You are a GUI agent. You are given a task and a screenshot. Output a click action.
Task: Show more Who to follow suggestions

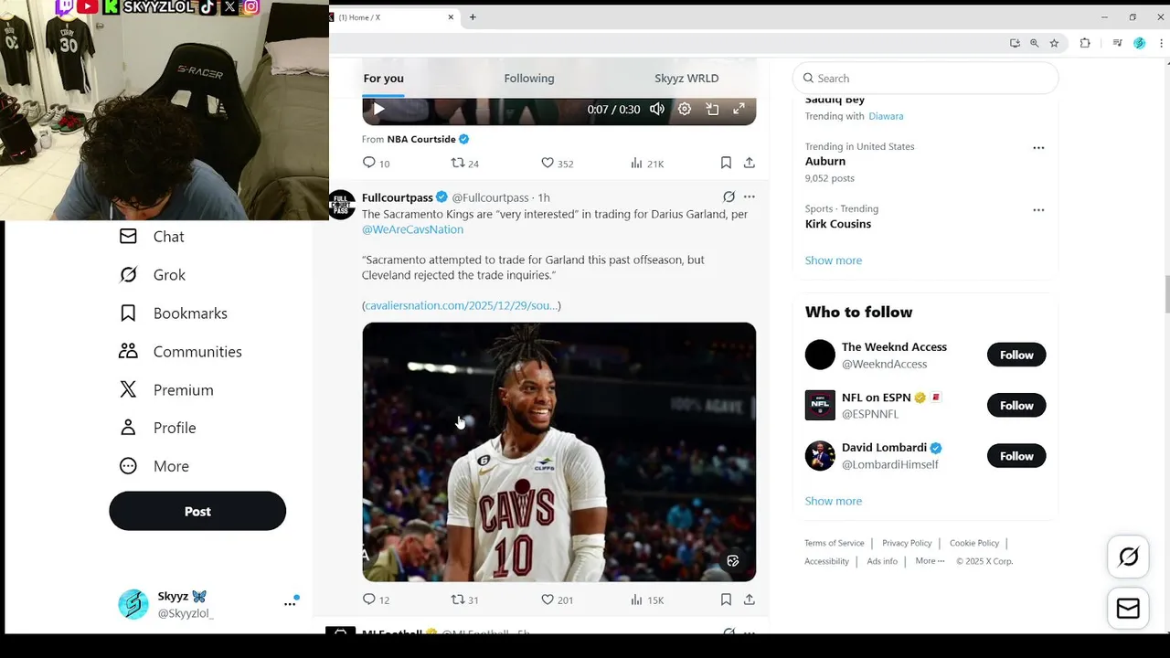834,501
